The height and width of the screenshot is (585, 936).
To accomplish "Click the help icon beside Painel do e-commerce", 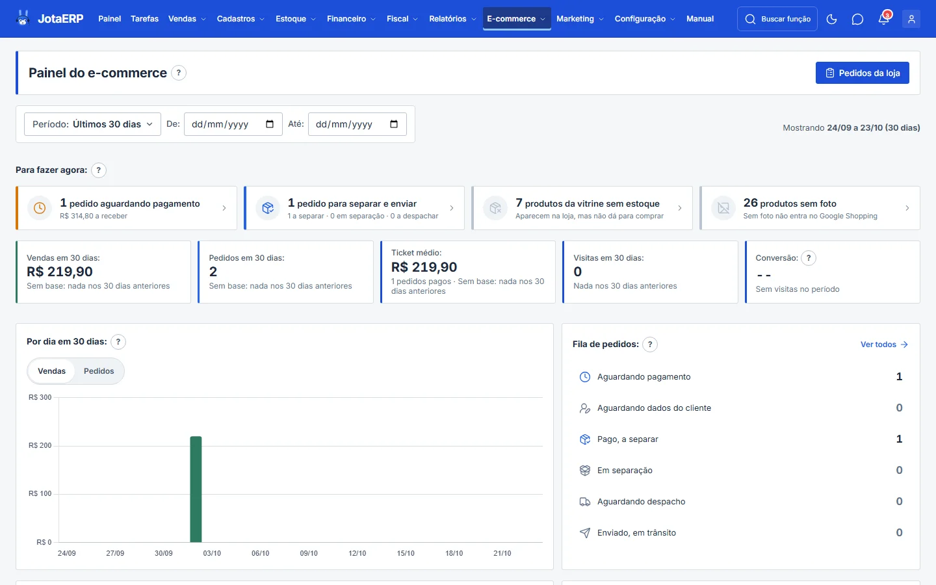I will [x=179, y=73].
